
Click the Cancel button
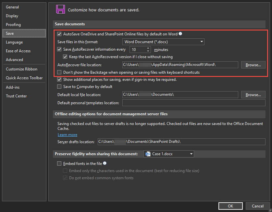[258, 206]
